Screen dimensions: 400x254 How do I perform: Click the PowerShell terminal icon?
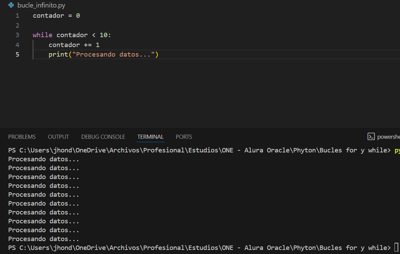coord(371,137)
